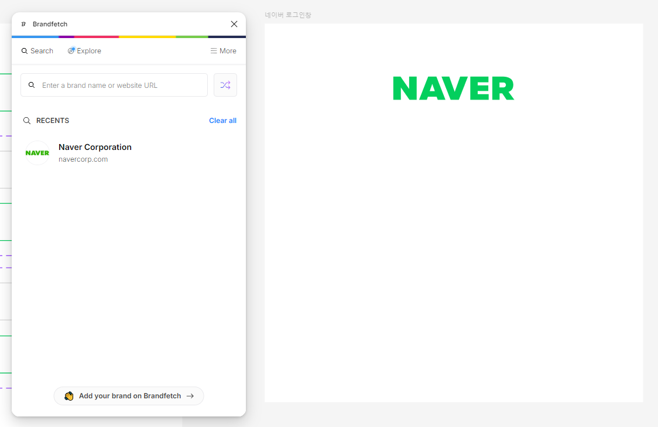Screen dimensions: 658x427
Task: Click Clear all recents link
Action: point(223,121)
